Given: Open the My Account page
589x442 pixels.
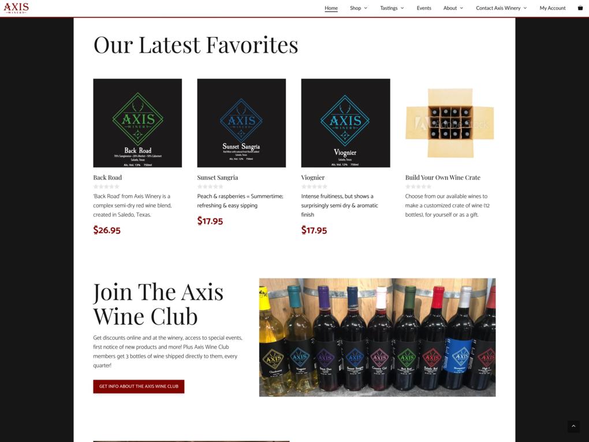Looking at the screenshot, I should coord(552,8).
